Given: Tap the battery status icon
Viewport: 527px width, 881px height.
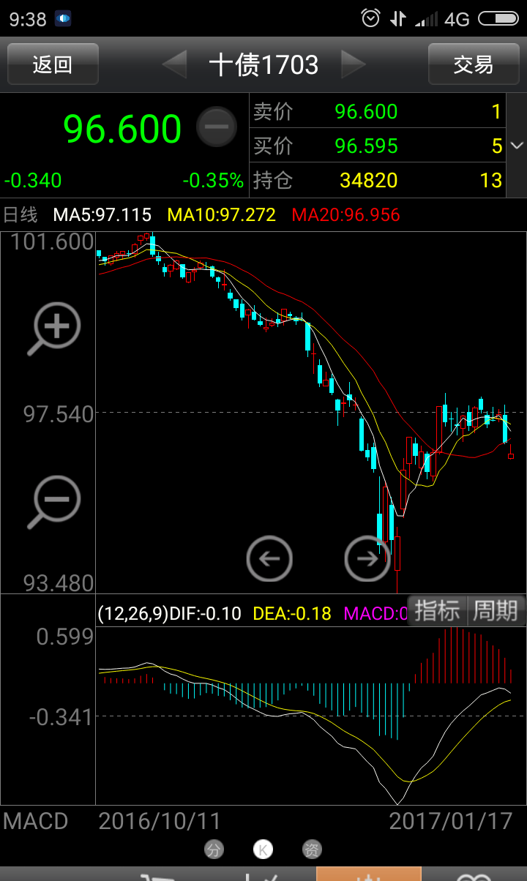Looking at the screenshot, I should point(498,18).
